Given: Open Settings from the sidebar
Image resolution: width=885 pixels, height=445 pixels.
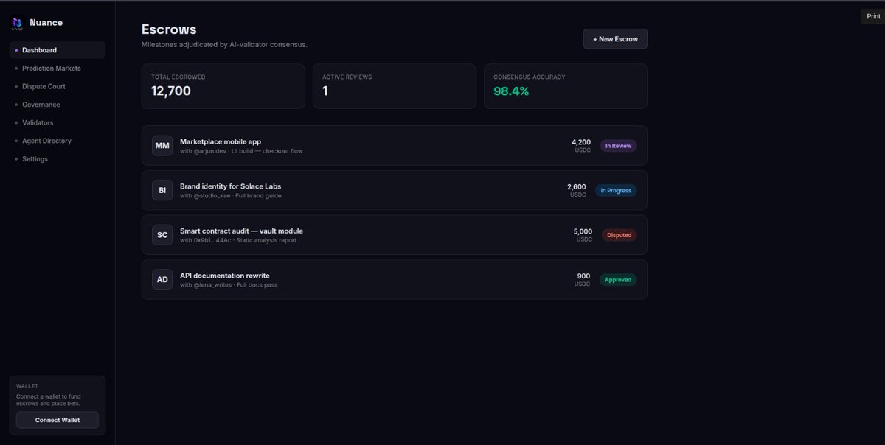Looking at the screenshot, I should click(58, 159).
